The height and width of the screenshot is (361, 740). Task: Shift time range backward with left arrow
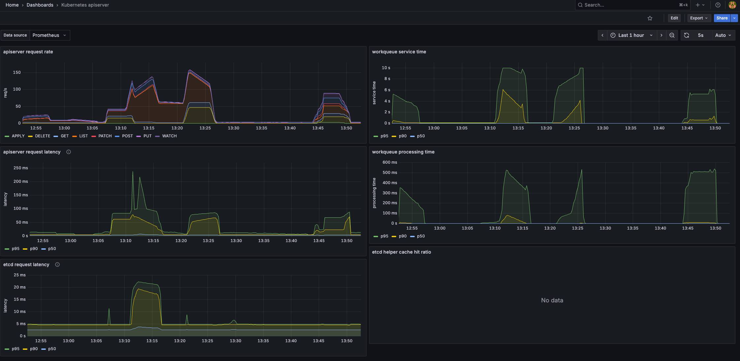(x=602, y=35)
